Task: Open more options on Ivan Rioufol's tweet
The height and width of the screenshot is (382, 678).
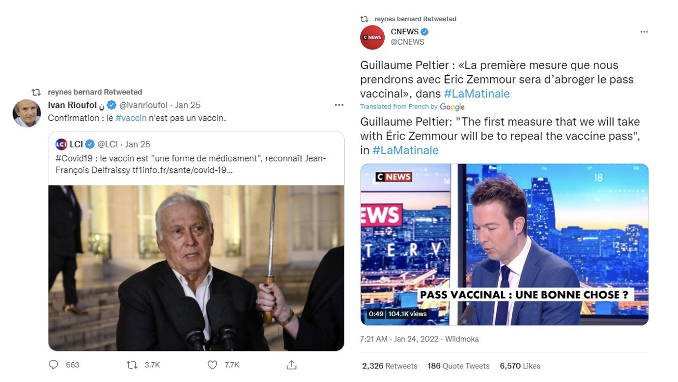Action: click(339, 105)
